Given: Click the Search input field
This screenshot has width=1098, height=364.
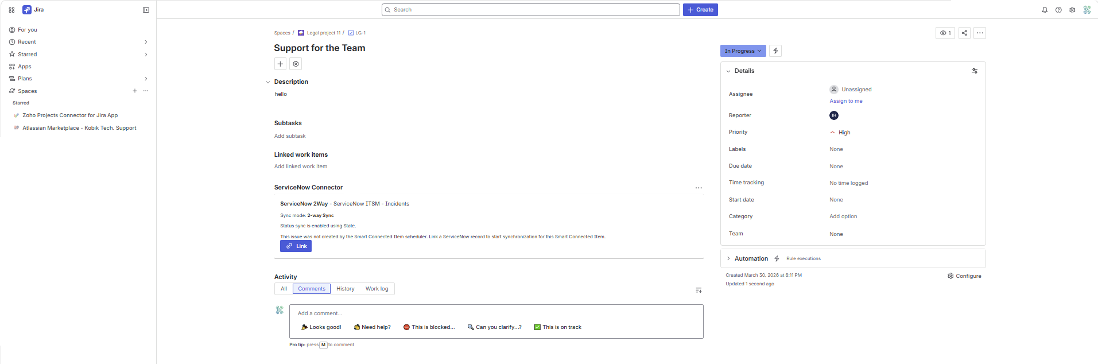Looking at the screenshot, I should [x=531, y=10].
